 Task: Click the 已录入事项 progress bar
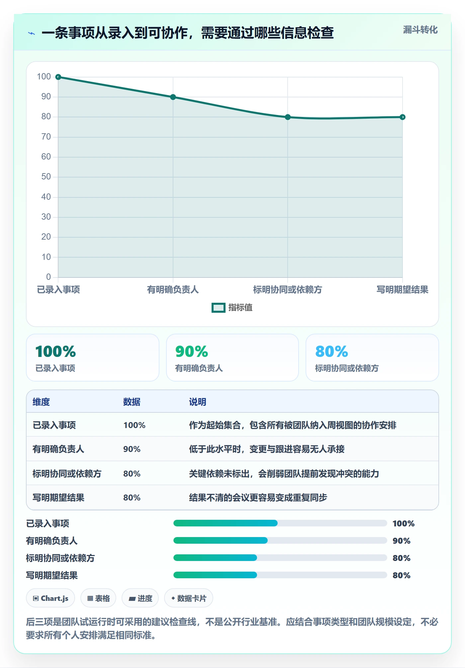point(280,523)
